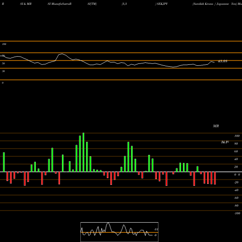Click the RSI current value 45.08 label
The width and height of the screenshot is (242, 242).
point(223,61)
